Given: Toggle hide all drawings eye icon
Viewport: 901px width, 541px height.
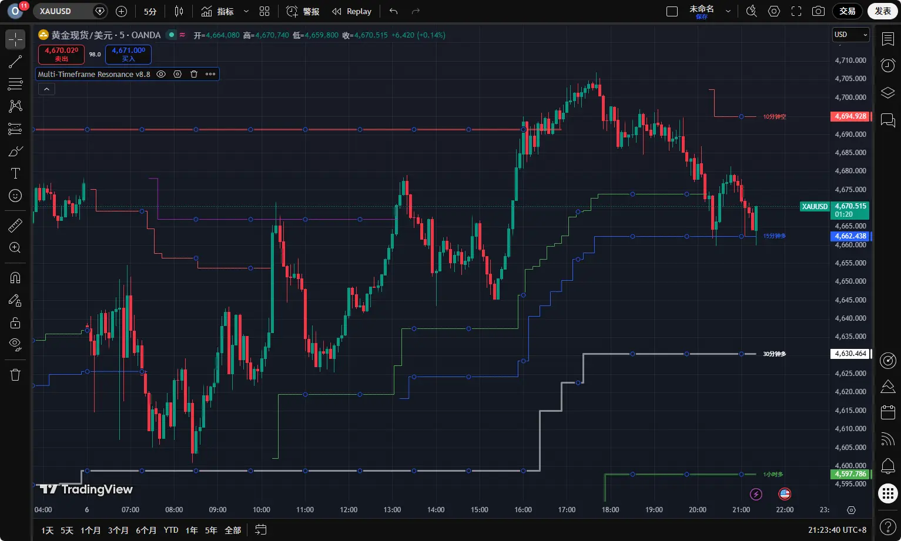Looking at the screenshot, I should pos(15,344).
